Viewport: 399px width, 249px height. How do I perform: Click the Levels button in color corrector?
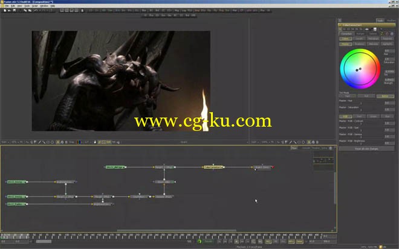359,39
